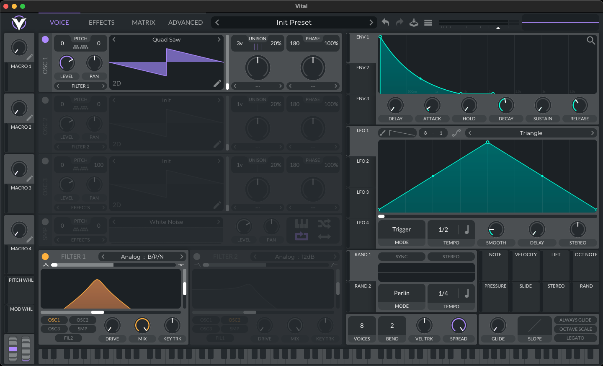Click the save preset icon
The image size is (603, 366).
click(414, 23)
